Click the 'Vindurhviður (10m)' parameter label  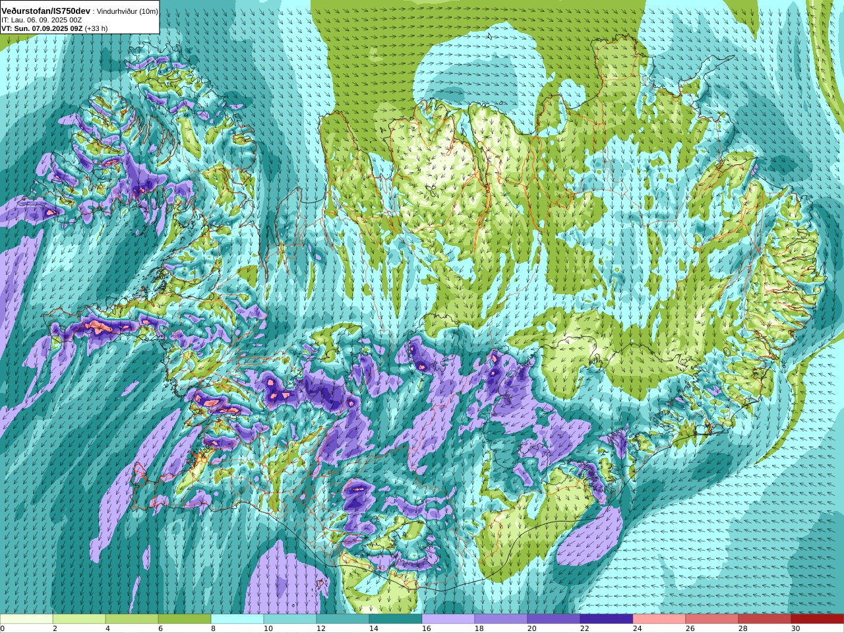128,11
